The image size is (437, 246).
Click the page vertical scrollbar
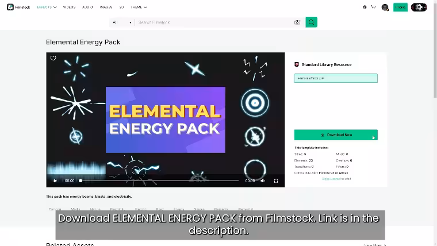[x=435, y=49]
